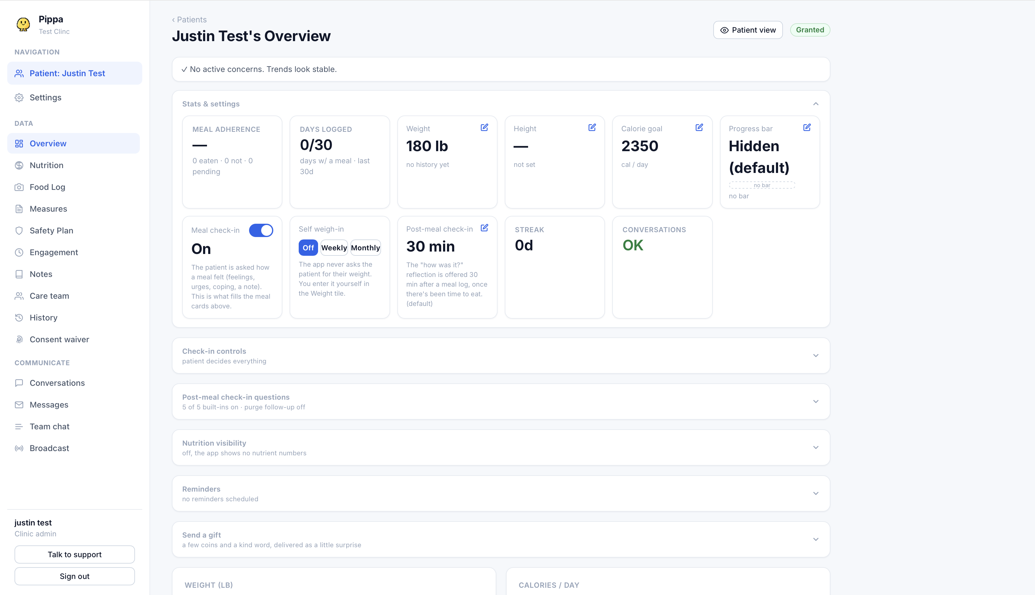Click the Team chat lines icon
The width and height of the screenshot is (1035, 595).
point(19,427)
